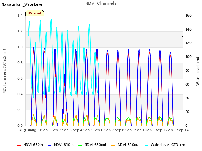Click the HS_met label box
The height and width of the screenshot is (151, 202).
click(x=35, y=13)
